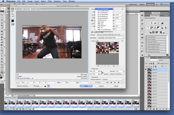
Task: Add Gradient Map adjustment icon
Action: [x=161, y=32]
